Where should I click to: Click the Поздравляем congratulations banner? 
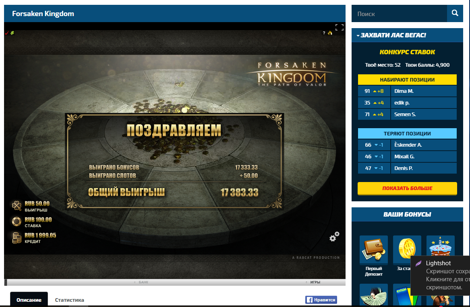[174, 130]
